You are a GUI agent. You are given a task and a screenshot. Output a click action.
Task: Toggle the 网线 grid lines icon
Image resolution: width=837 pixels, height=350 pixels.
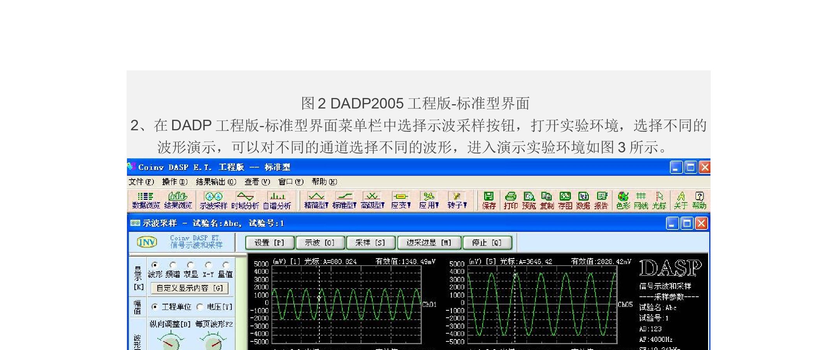tap(641, 201)
